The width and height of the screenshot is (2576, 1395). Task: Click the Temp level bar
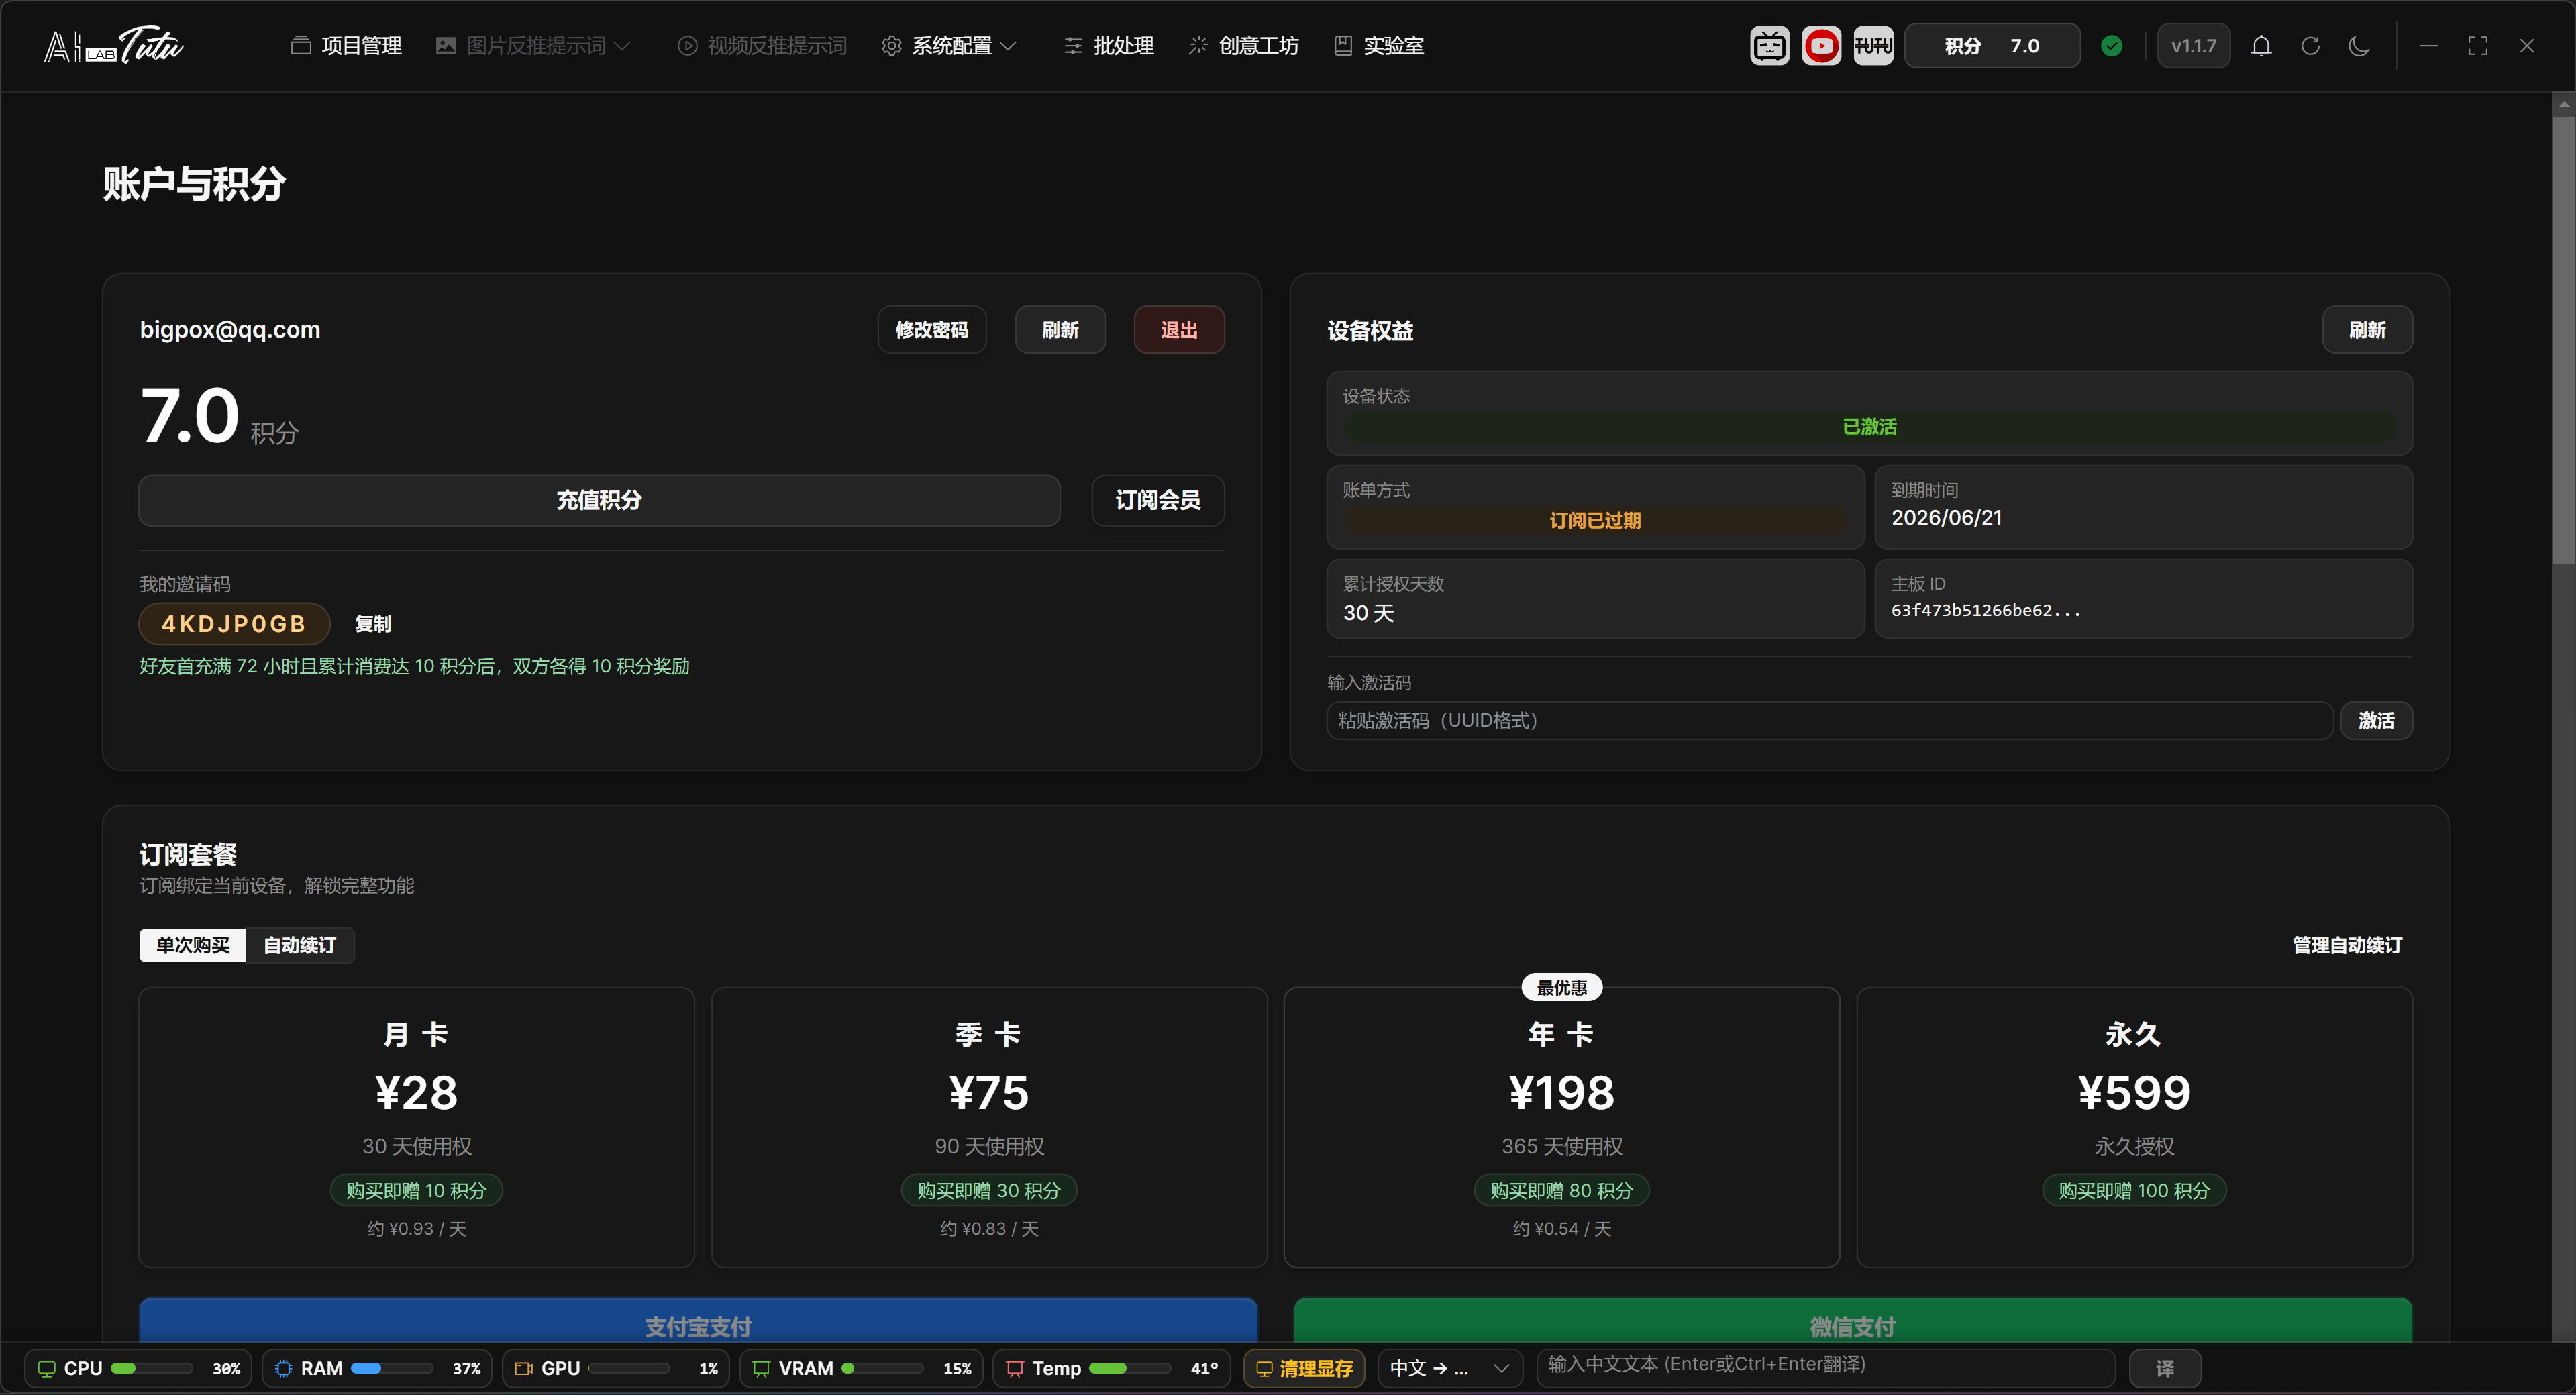[1129, 1368]
